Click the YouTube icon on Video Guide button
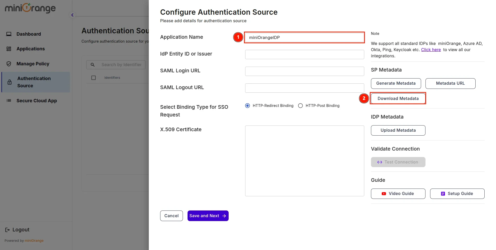Screen dimensions: 496x250 point(384,193)
